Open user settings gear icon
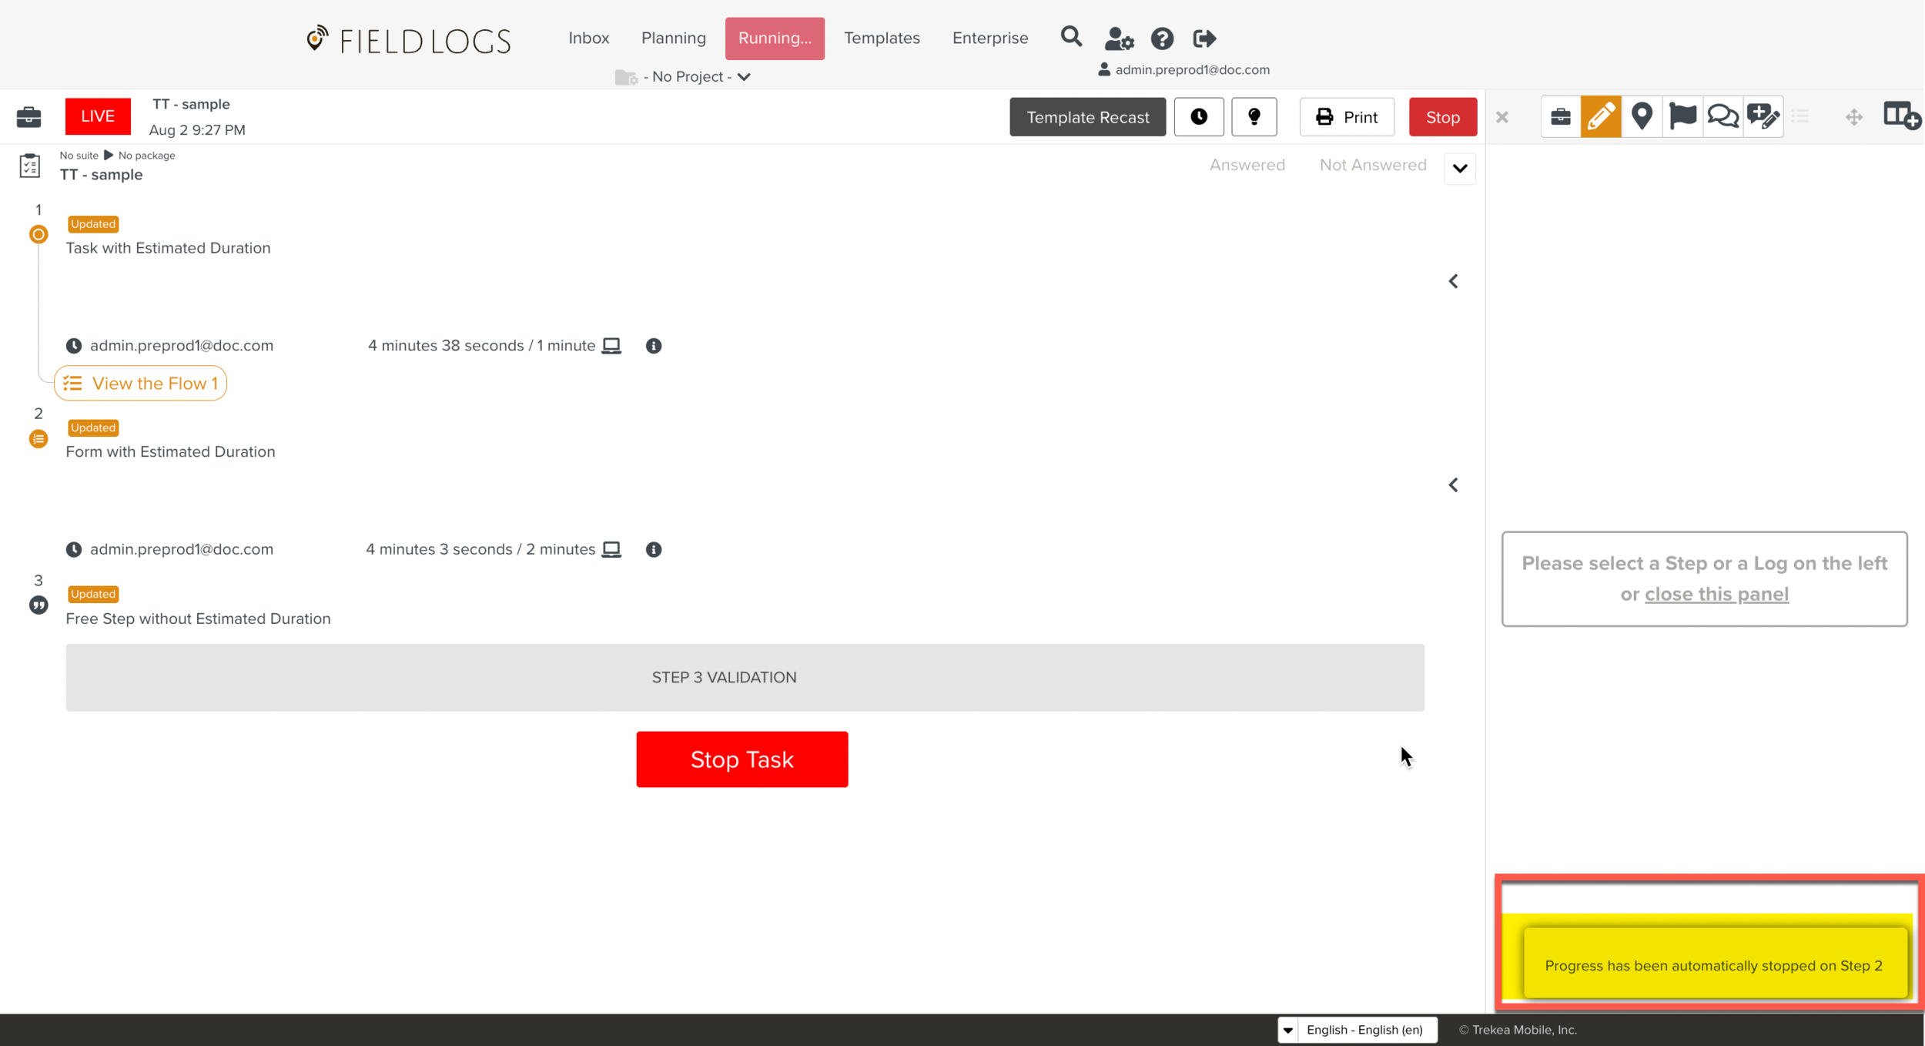 tap(1119, 38)
